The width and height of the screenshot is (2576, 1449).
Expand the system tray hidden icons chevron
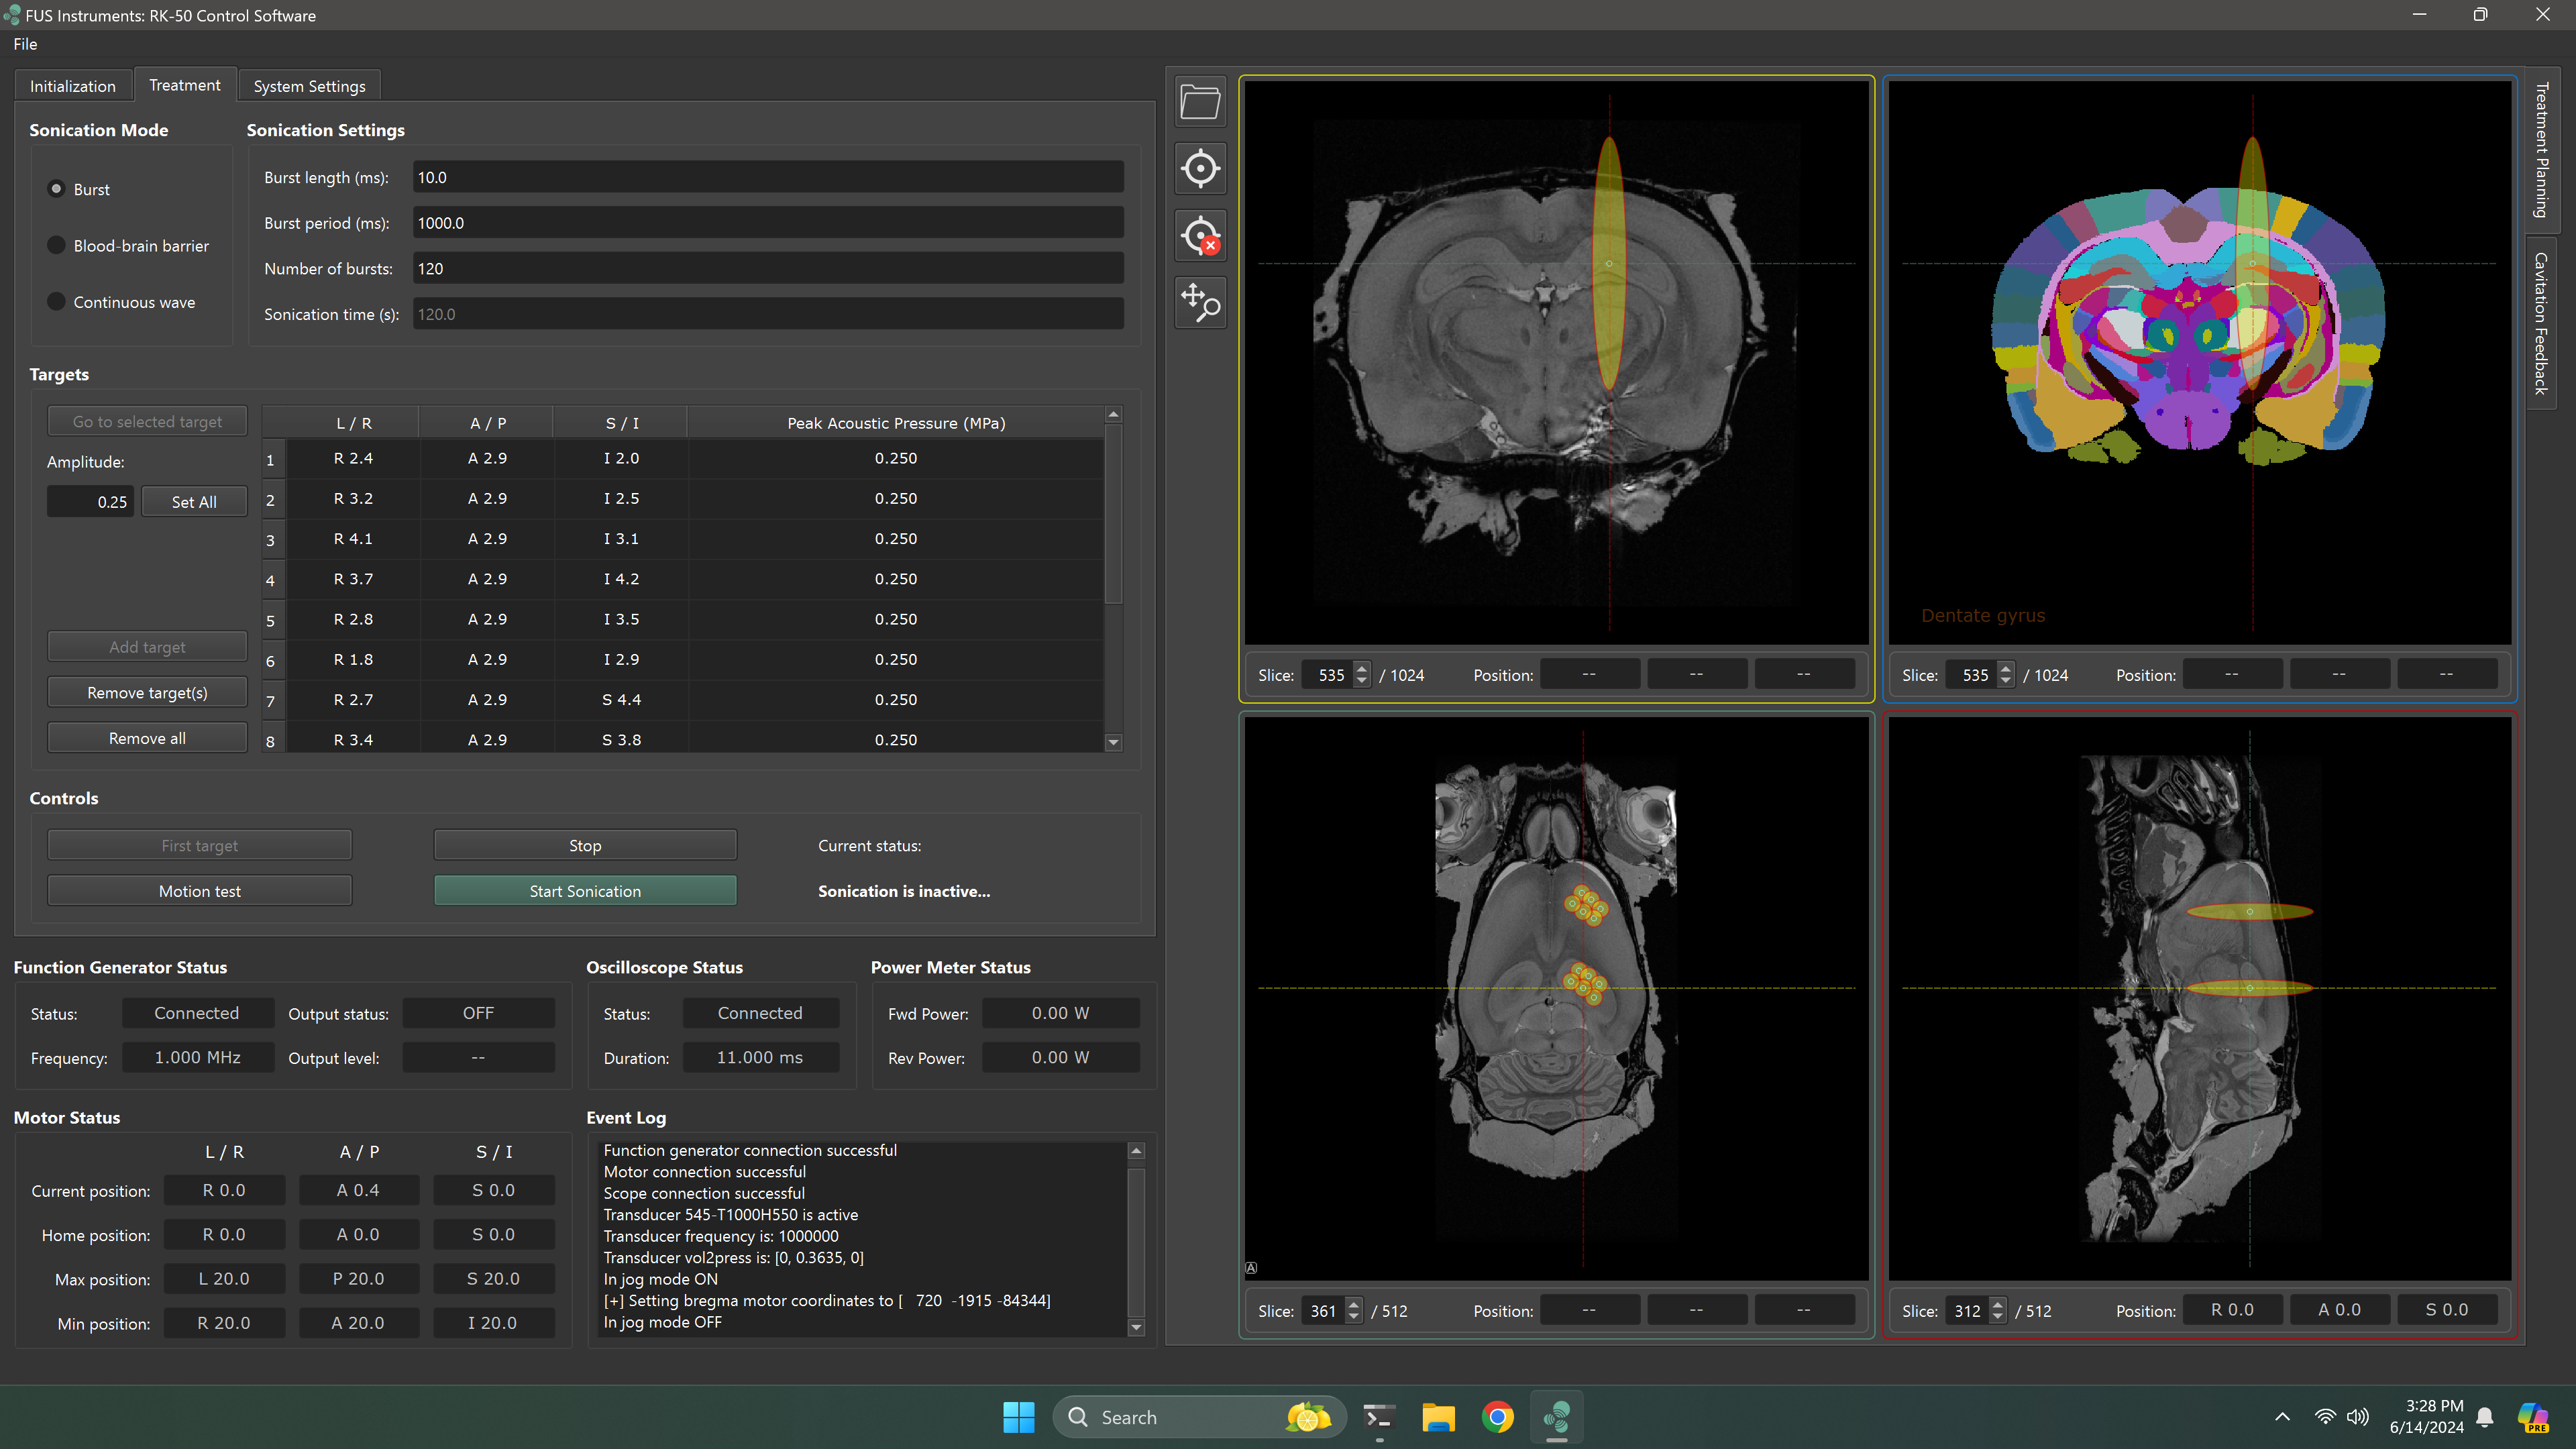pyautogui.click(x=2282, y=1417)
